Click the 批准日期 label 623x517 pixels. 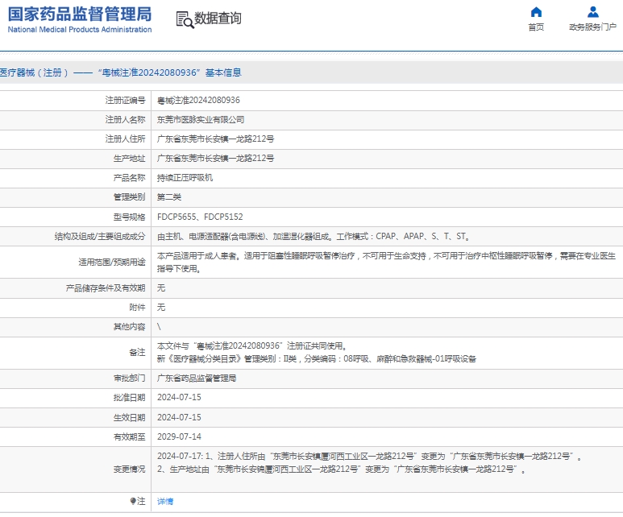coord(129,398)
